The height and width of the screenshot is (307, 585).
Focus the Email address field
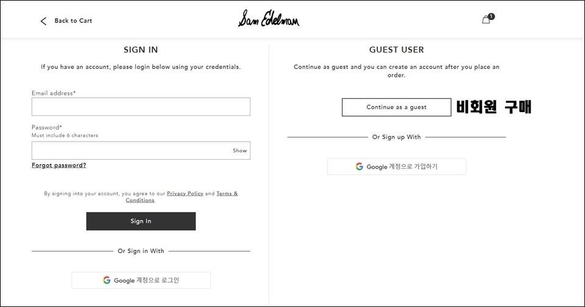(x=141, y=107)
